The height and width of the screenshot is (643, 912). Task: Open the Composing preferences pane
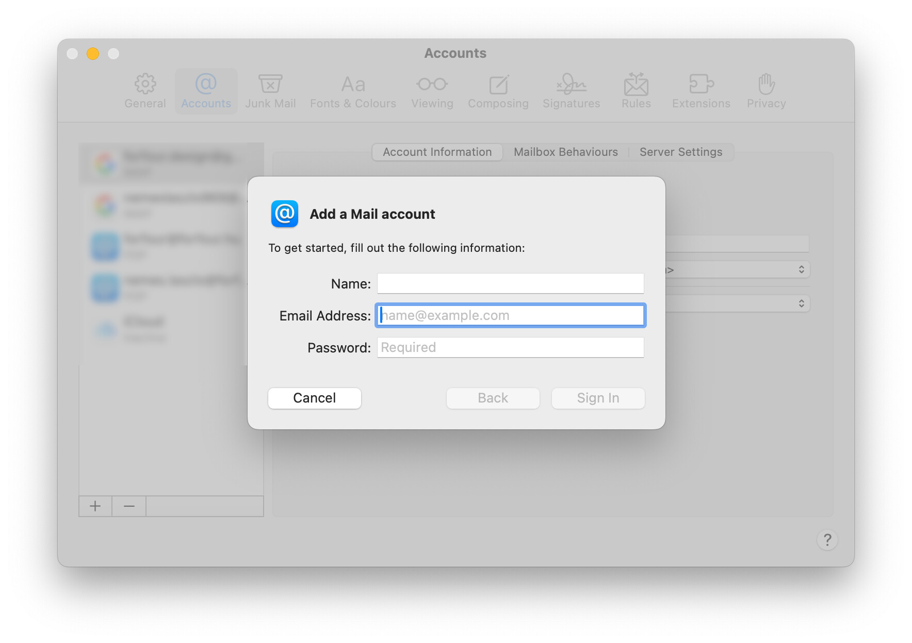point(498,91)
